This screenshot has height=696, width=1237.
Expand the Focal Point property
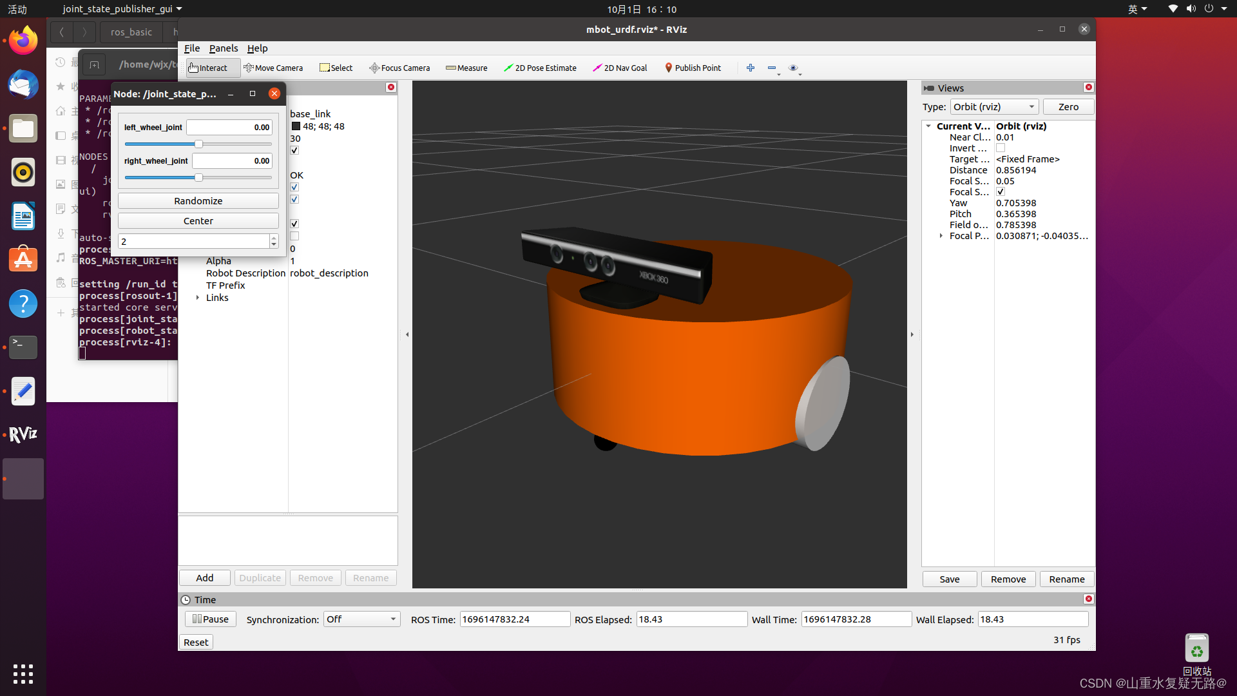tap(941, 236)
